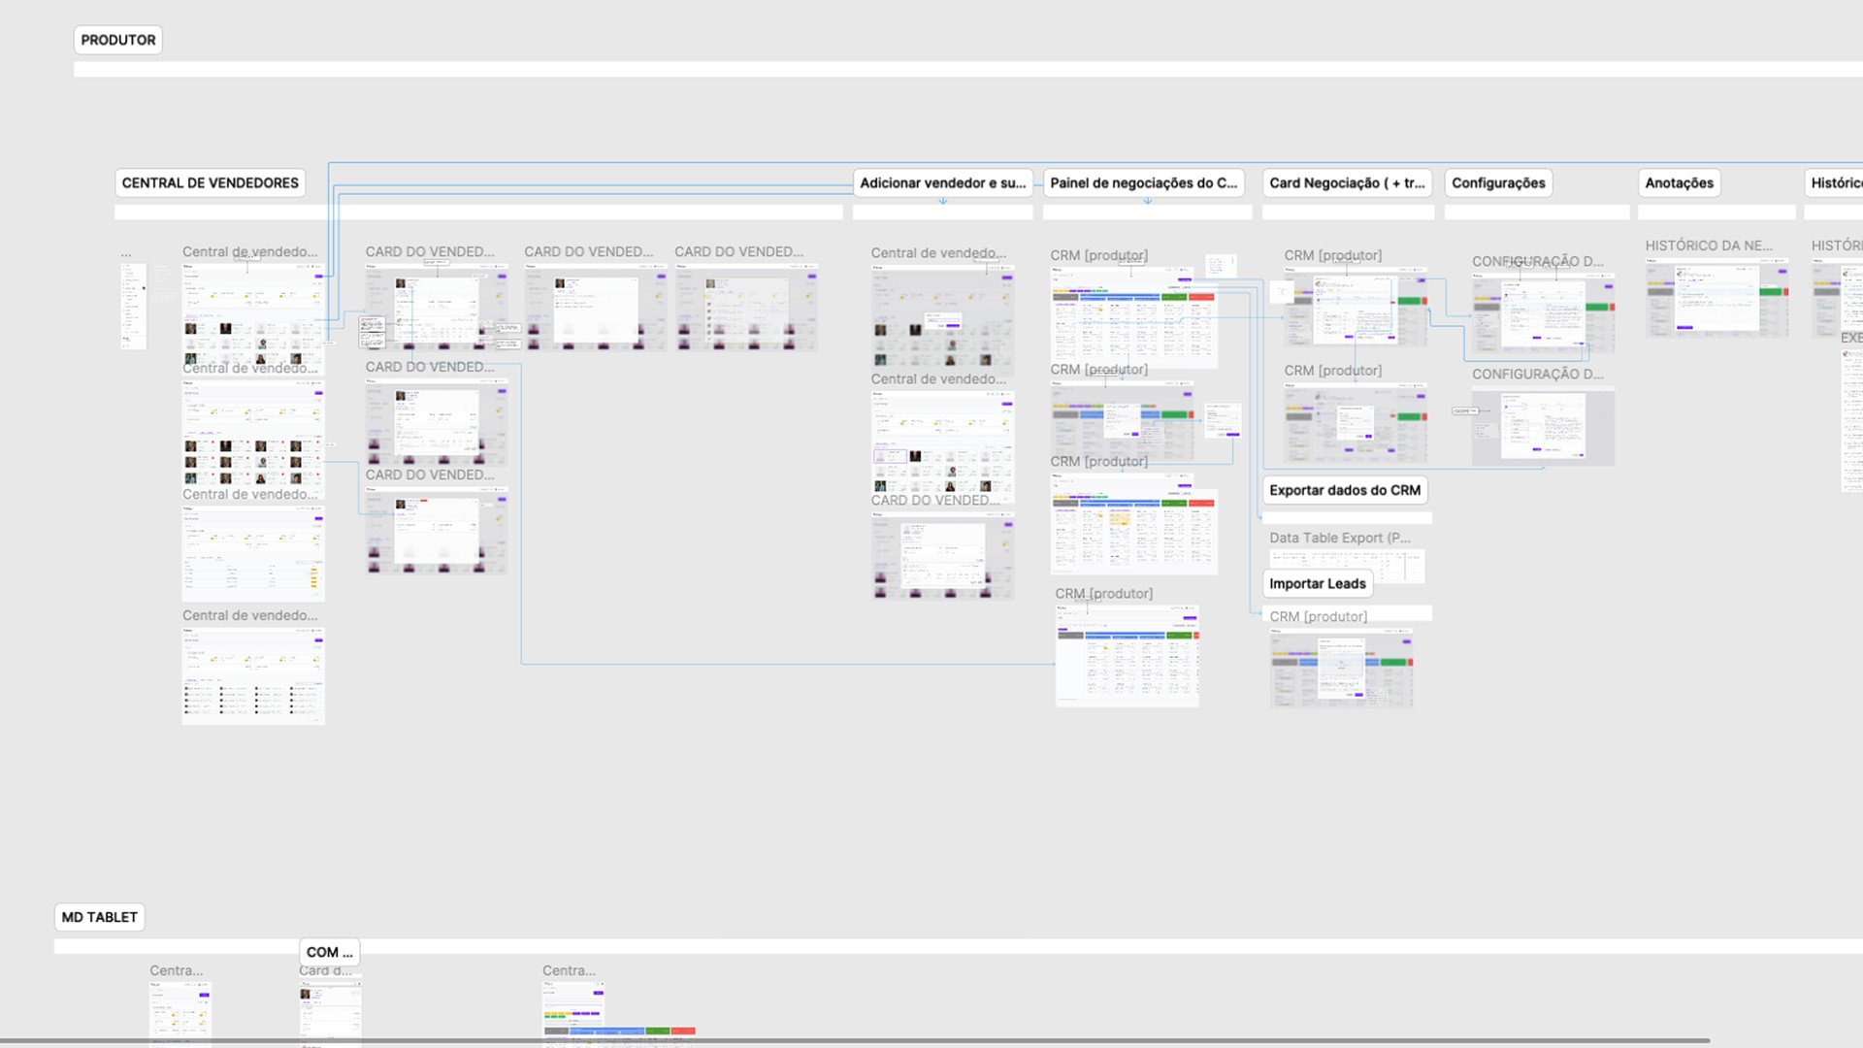Click the horizontal scrollbar at the bottom
1863x1048 pixels.
(854, 1041)
